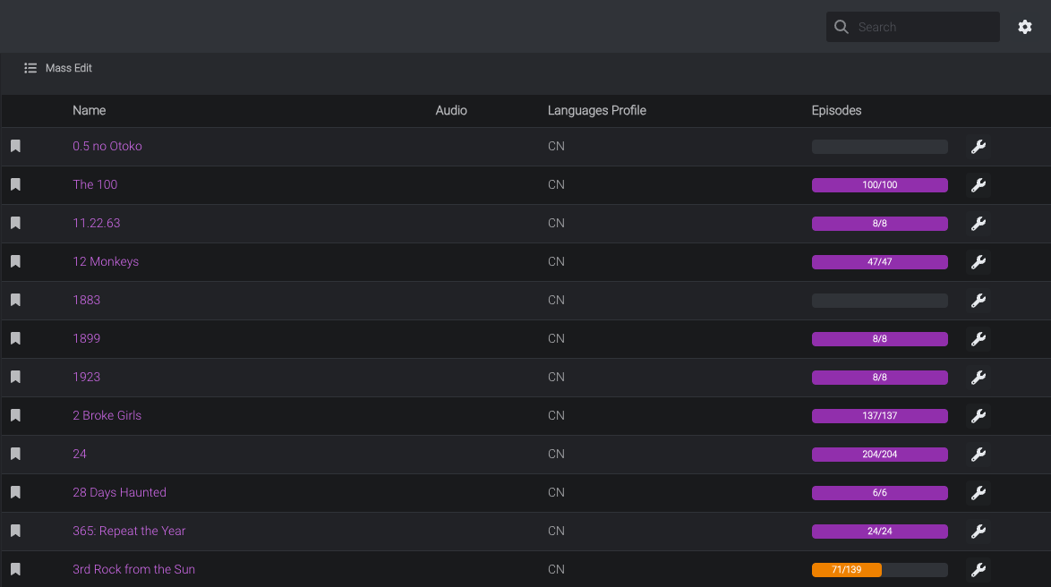
Task: Toggle bookmark for The 100
Action: point(15,184)
